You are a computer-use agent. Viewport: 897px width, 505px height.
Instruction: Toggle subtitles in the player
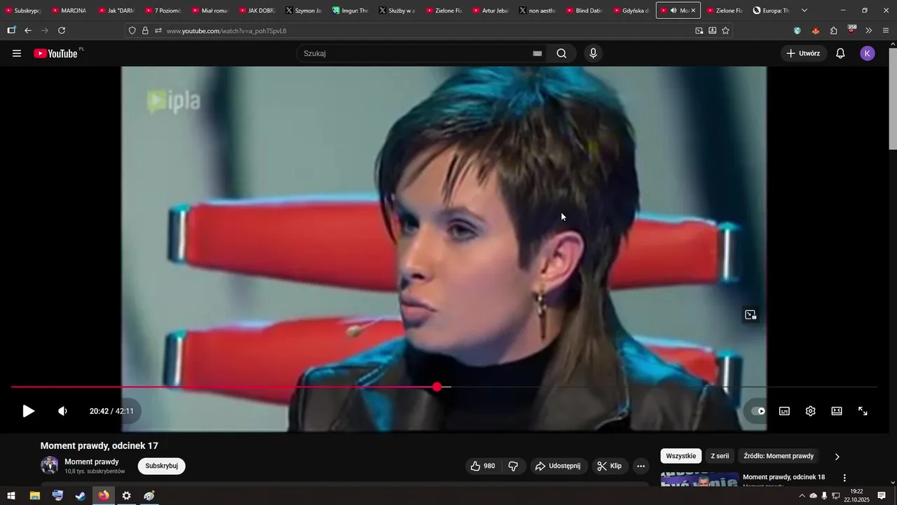point(785,411)
